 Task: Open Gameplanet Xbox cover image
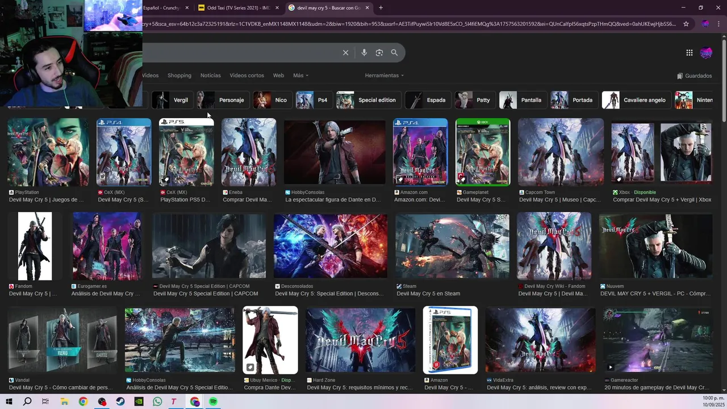(483, 152)
